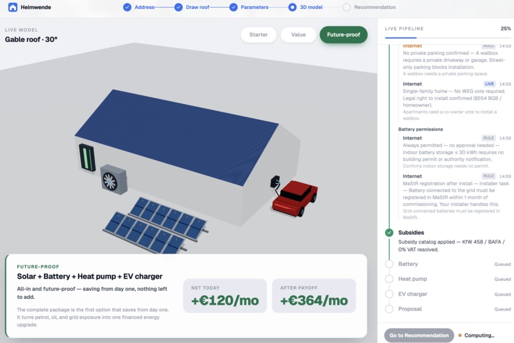514x343 pixels.
Task: Click the Recommendation step empty circle
Action: click(x=346, y=7)
